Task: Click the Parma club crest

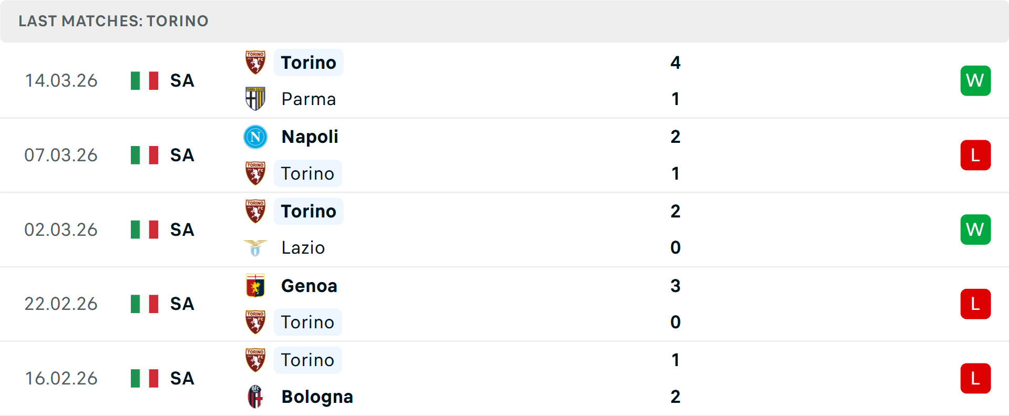Action: (x=255, y=99)
